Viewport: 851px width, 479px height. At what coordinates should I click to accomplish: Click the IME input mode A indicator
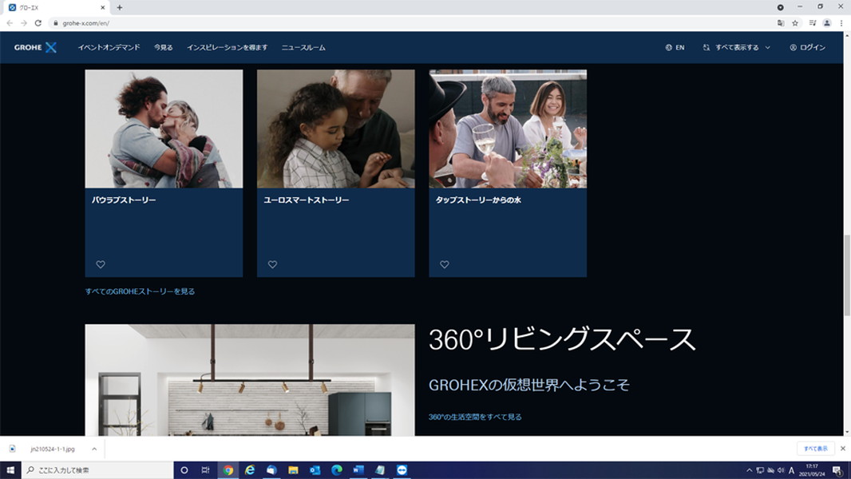(x=791, y=470)
